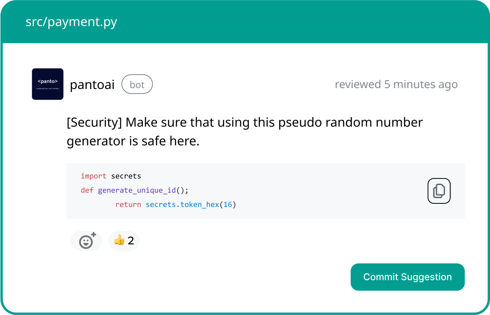Click the reaction count number 2
The width and height of the screenshot is (490, 315).
[131, 241]
